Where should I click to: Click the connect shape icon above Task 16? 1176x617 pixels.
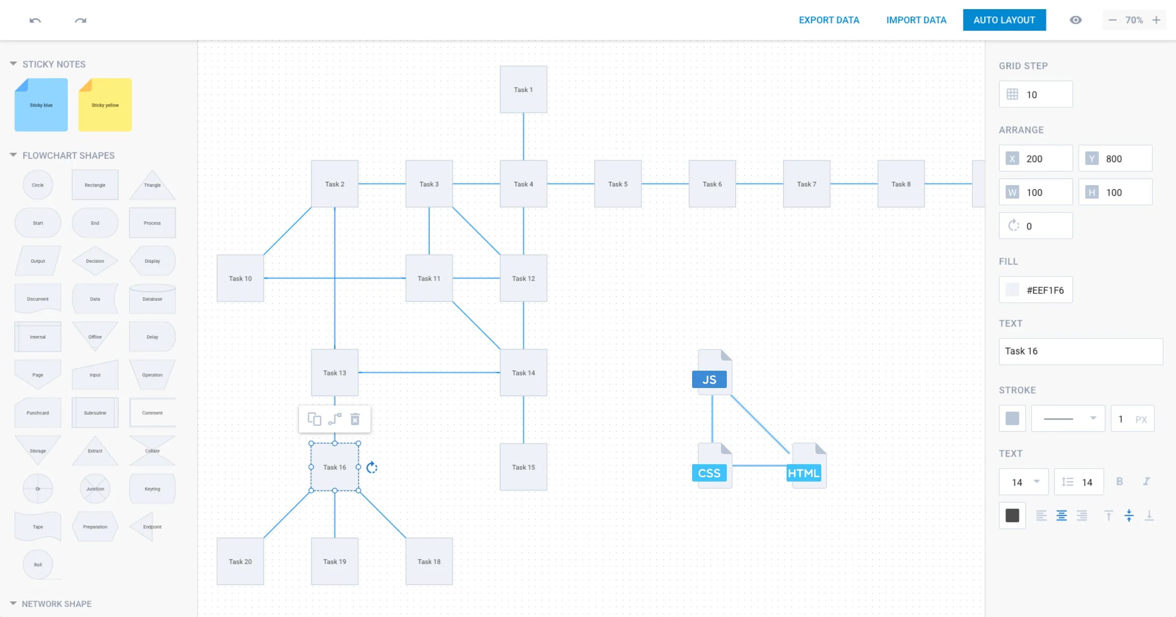[x=334, y=419]
